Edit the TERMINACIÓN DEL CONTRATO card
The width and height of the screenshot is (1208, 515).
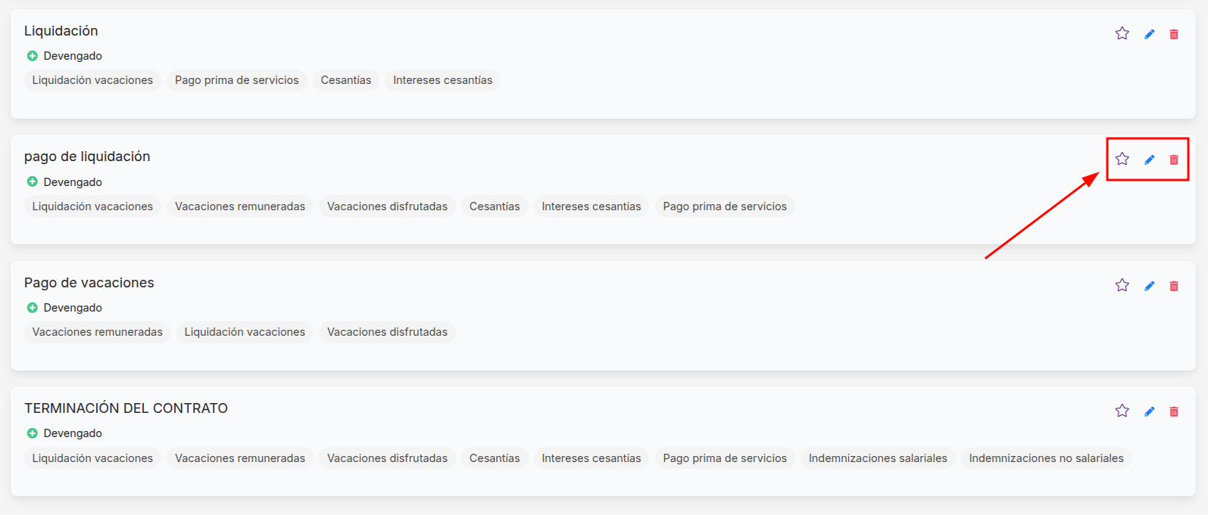[1150, 411]
